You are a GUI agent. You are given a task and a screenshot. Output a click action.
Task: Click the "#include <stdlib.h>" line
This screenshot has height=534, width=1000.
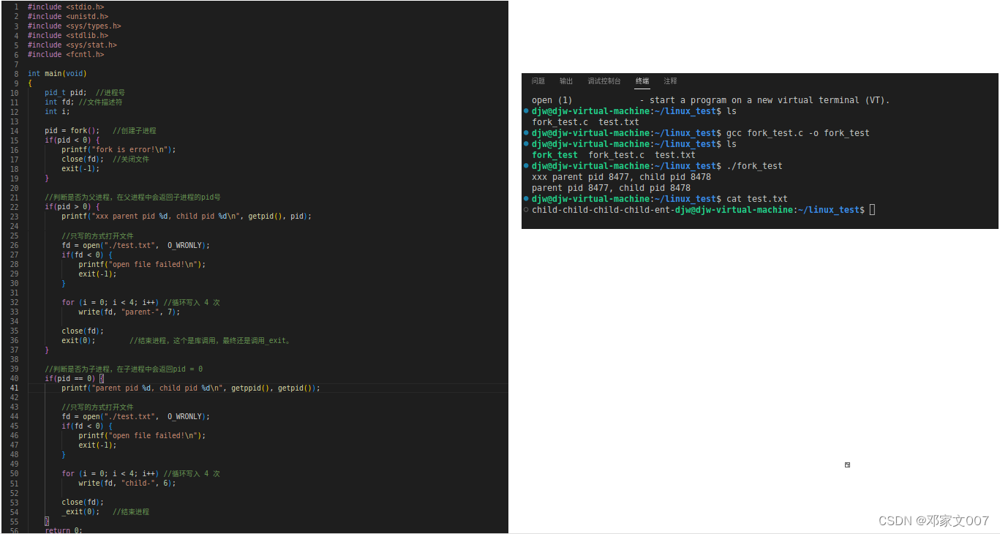(x=68, y=36)
